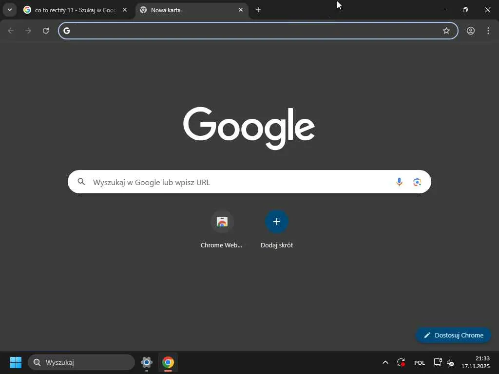Screen dimensions: 499x374
Task: Open Chrome three-dot menu
Action: click(488, 31)
